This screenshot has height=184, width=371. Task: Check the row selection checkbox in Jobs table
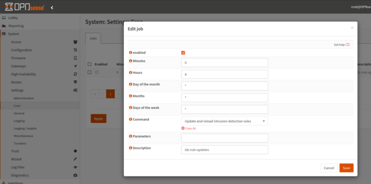tap(90, 72)
